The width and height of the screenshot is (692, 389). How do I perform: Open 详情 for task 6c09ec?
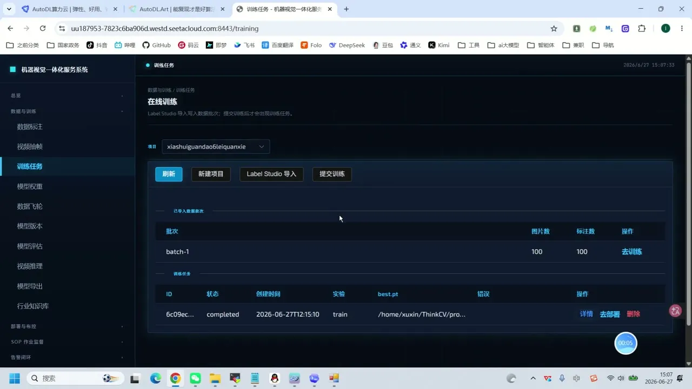[x=586, y=314]
